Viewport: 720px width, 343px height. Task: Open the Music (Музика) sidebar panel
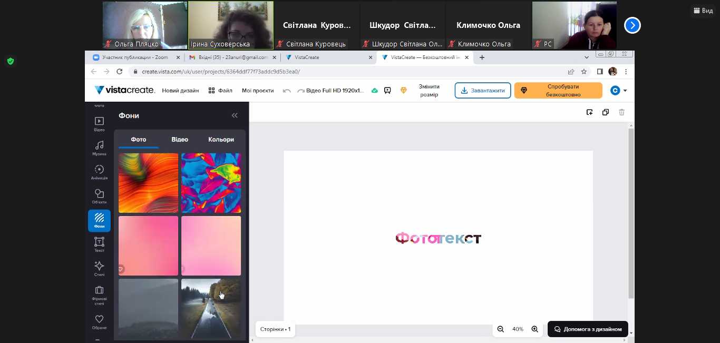point(99,148)
